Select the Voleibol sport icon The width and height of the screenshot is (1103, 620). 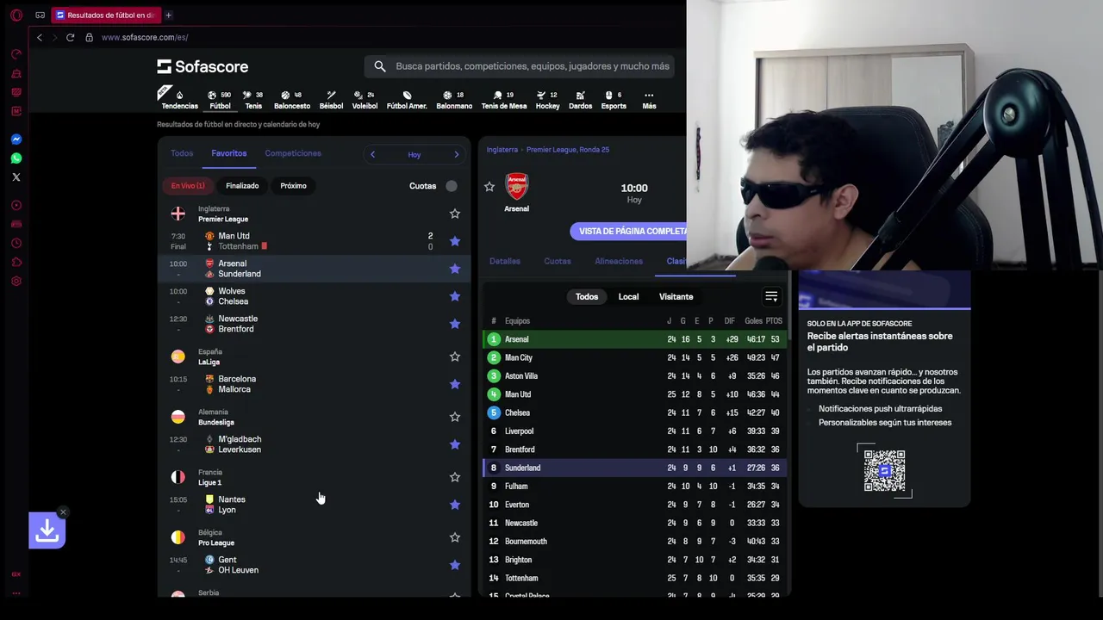[x=365, y=100]
